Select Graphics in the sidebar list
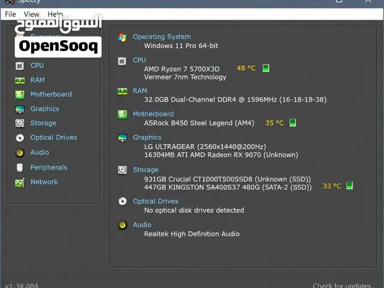Viewport: 384px width, 288px height. pyautogui.click(x=44, y=109)
